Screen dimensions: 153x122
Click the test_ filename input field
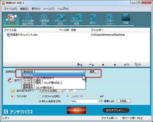point(84,101)
